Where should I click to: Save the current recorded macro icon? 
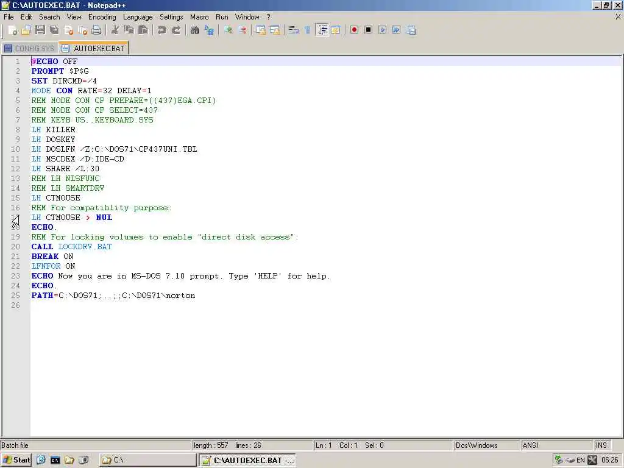(x=411, y=30)
